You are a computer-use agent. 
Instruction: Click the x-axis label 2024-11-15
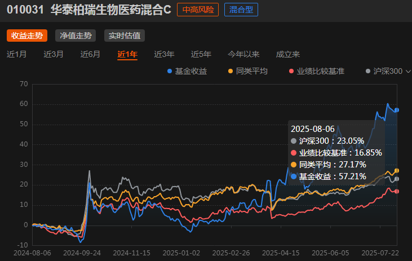tap(132, 253)
